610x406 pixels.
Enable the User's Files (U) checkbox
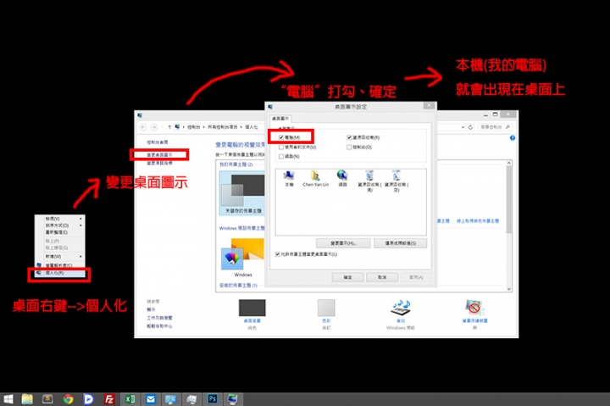[281, 147]
